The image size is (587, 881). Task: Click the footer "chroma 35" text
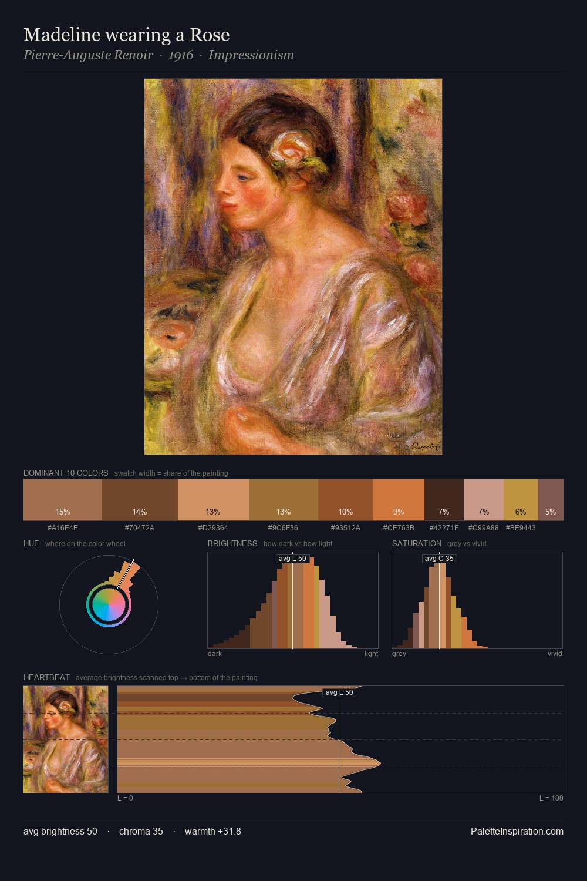coord(141,831)
